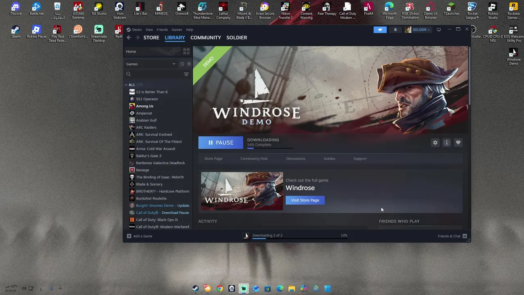This screenshot has height=295, width=524.
Task: Click the Visit Store Page button
Action: pos(305,200)
